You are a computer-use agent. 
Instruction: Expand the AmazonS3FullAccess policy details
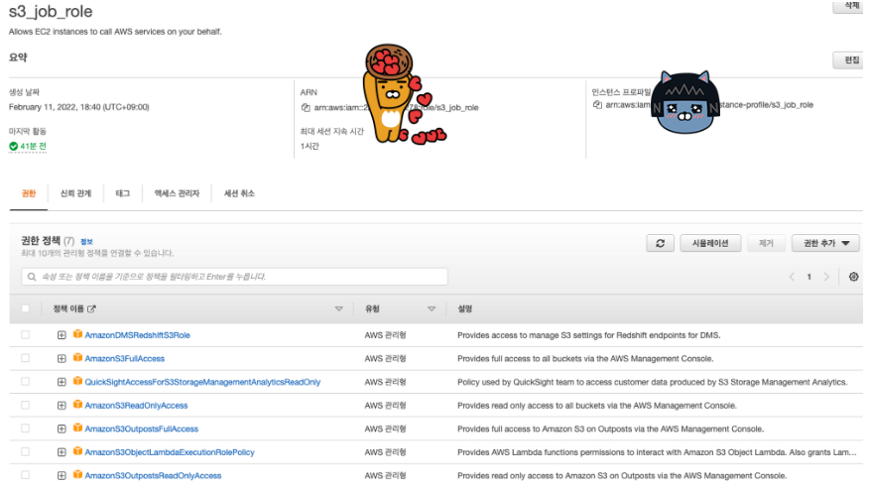(x=62, y=358)
